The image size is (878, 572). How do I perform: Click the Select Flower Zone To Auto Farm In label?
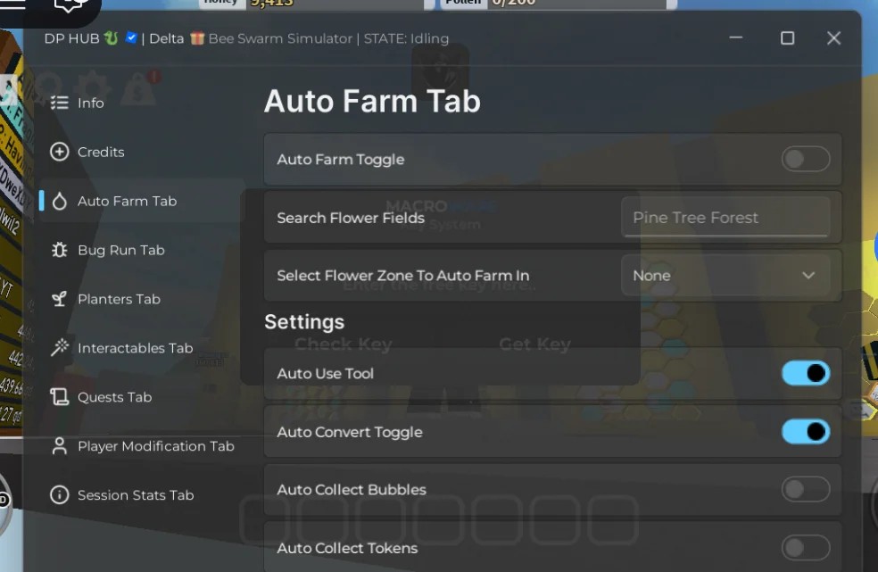pyautogui.click(x=403, y=276)
